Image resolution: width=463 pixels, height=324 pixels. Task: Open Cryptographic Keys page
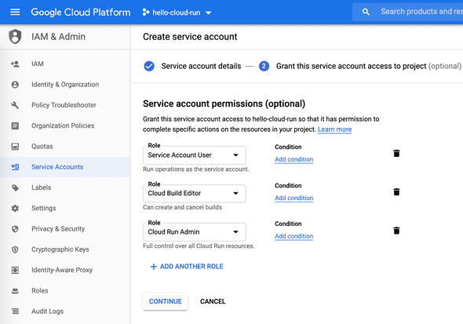[65, 249]
